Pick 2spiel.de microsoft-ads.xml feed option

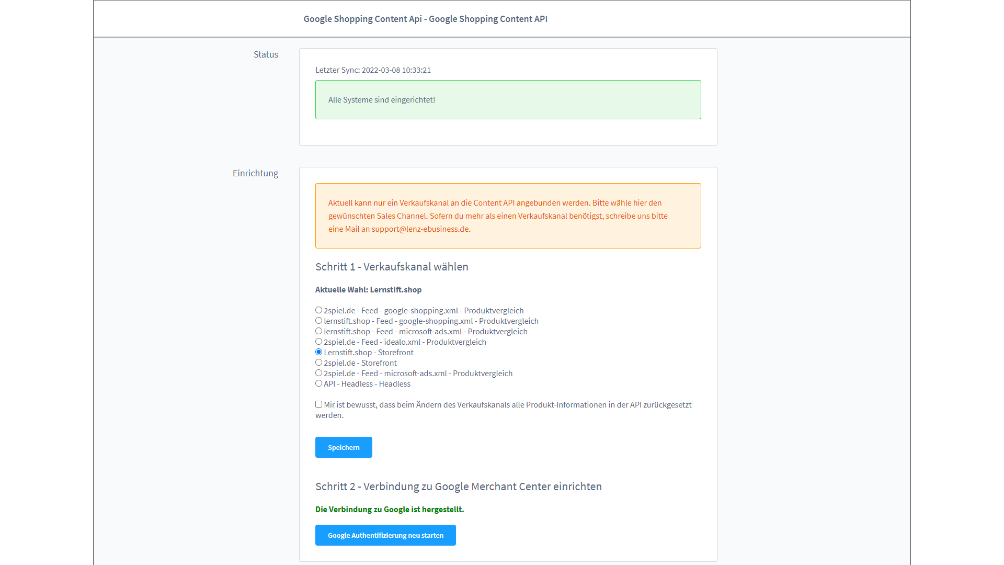click(x=318, y=373)
